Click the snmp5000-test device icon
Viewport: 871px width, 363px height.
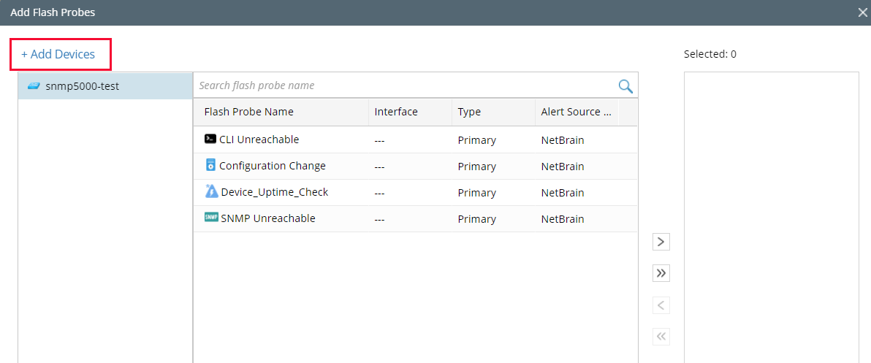[x=34, y=86]
